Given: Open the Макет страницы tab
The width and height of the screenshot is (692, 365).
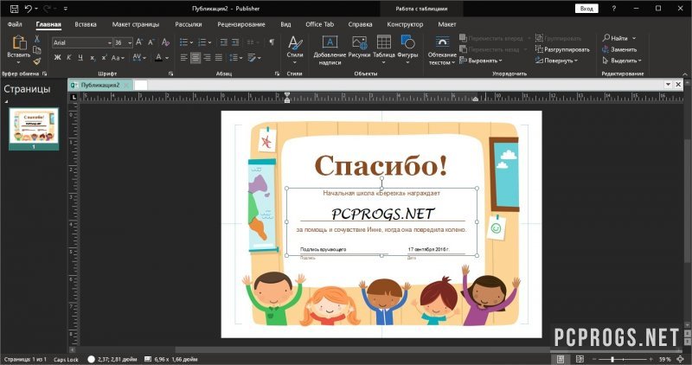Looking at the screenshot, I should (x=136, y=24).
